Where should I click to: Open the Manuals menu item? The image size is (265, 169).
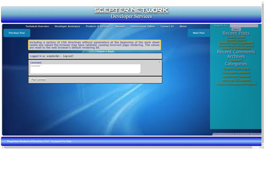click(x=120, y=26)
